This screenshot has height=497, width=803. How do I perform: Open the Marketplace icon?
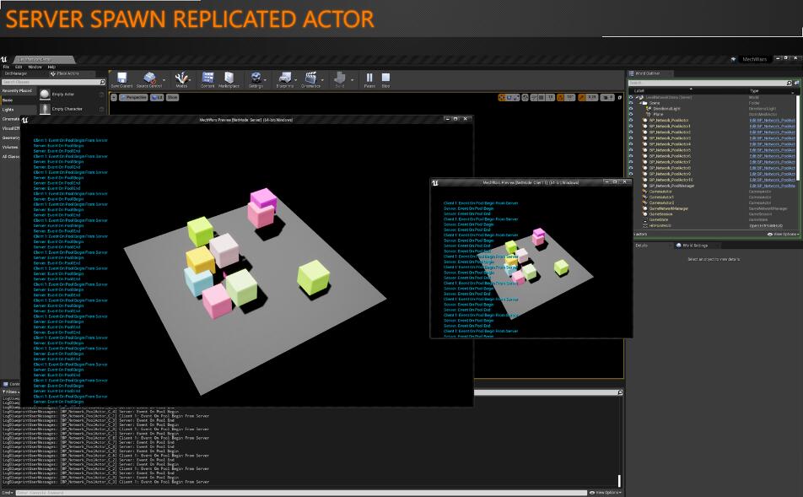tap(229, 79)
